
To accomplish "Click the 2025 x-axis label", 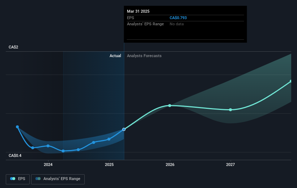I will (109, 164).
